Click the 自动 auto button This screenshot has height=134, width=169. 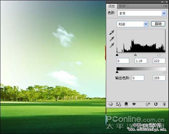pyautogui.click(x=158, y=24)
